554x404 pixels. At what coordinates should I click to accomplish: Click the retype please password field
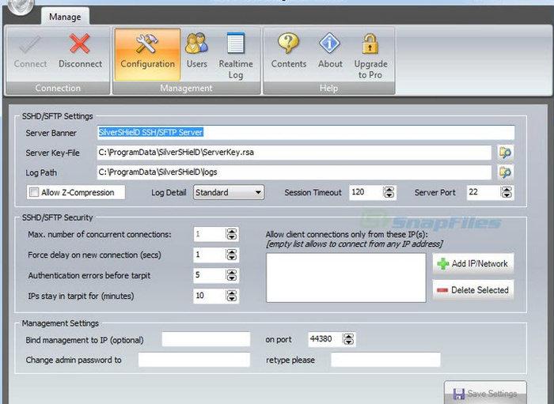pyautogui.click(x=385, y=360)
